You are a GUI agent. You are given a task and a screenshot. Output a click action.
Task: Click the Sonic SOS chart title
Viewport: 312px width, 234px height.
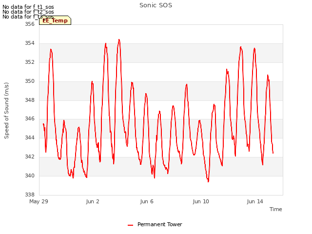pos(156,5)
